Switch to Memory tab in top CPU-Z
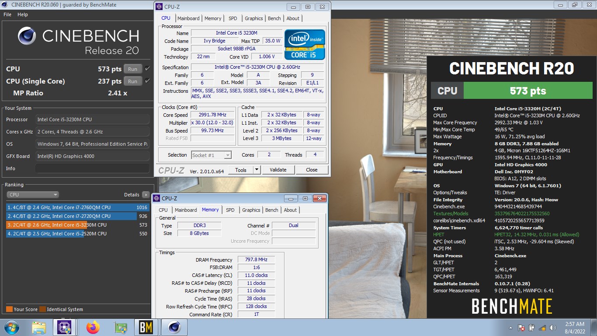Viewport: 597px width, 336px height. [x=213, y=18]
